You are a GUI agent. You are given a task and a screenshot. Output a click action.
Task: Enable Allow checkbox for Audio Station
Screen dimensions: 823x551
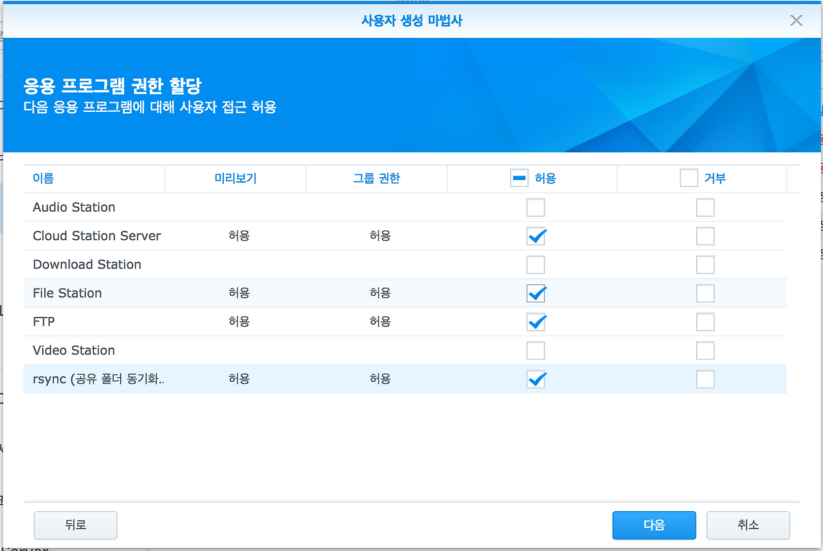pos(536,207)
